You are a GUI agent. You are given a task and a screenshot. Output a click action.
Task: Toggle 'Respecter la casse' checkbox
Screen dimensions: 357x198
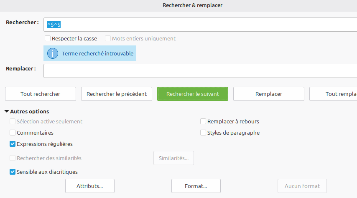[48, 38]
